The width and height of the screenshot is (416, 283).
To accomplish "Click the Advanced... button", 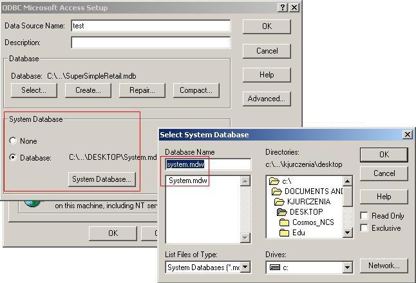I will 266,99.
